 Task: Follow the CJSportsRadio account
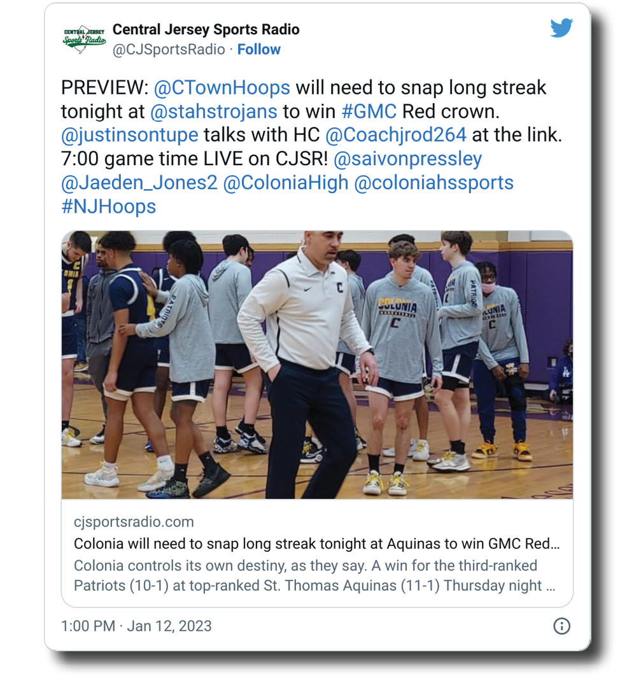tap(258, 50)
